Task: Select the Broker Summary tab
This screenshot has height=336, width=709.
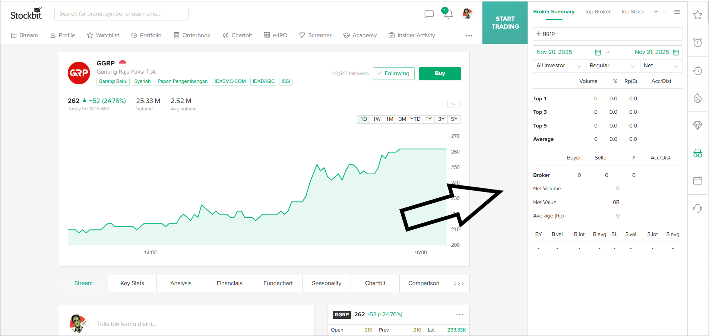Action: (x=554, y=12)
